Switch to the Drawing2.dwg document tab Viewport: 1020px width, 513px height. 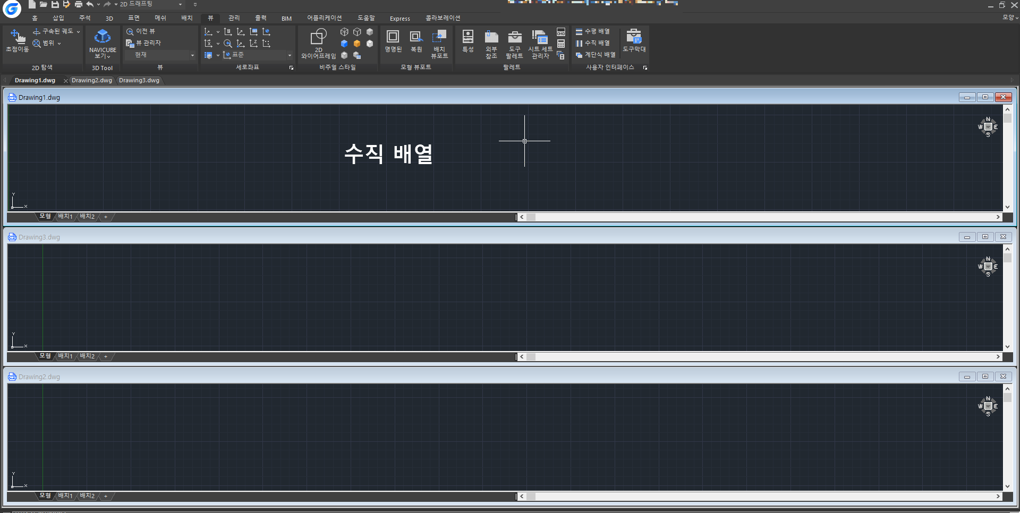tap(92, 81)
